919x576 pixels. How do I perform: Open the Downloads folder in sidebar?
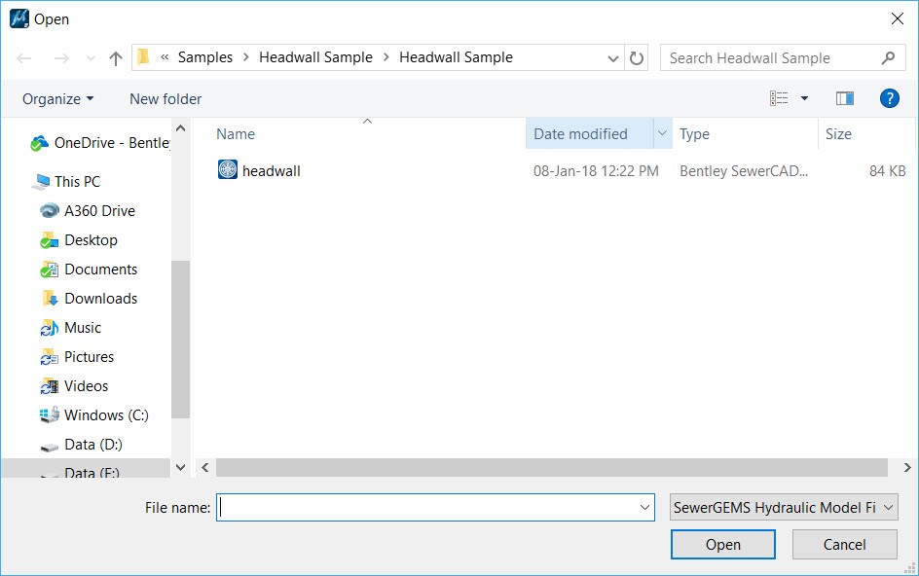[100, 299]
